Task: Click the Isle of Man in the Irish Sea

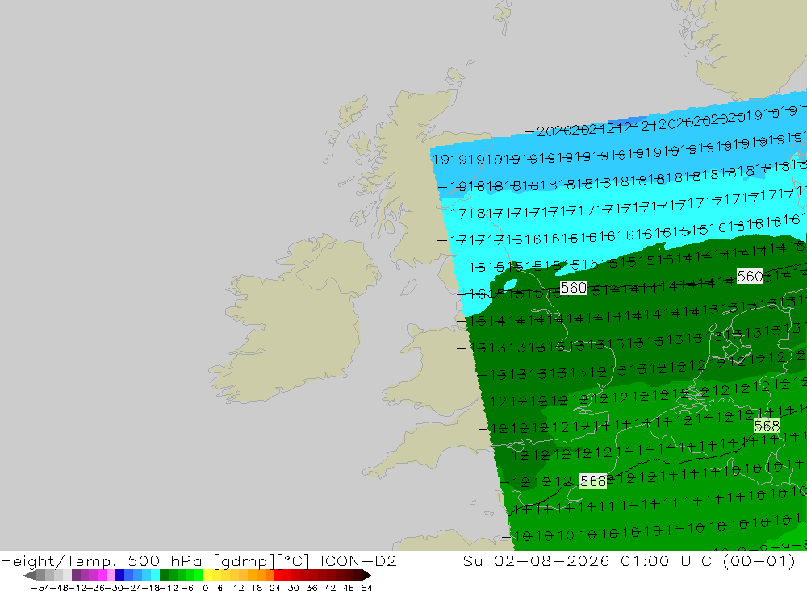Action: pyautogui.click(x=408, y=286)
